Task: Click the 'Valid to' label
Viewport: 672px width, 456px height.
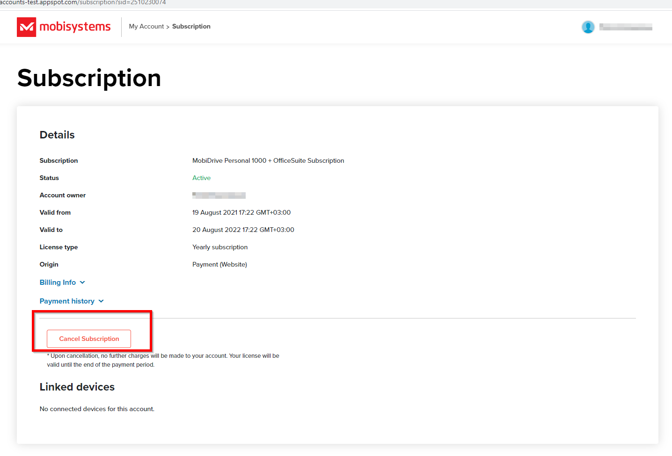Action: [x=51, y=230]
